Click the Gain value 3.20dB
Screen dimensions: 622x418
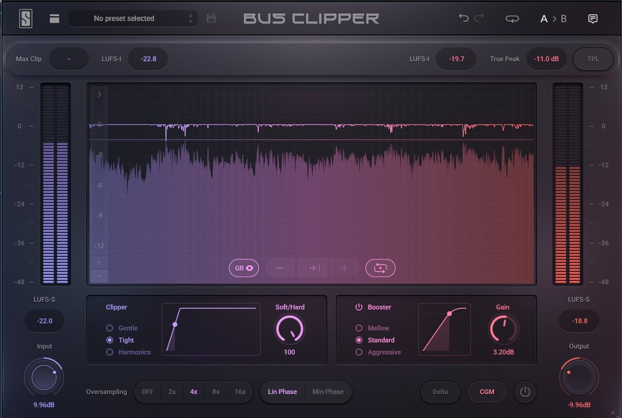(x=503, y=352)
